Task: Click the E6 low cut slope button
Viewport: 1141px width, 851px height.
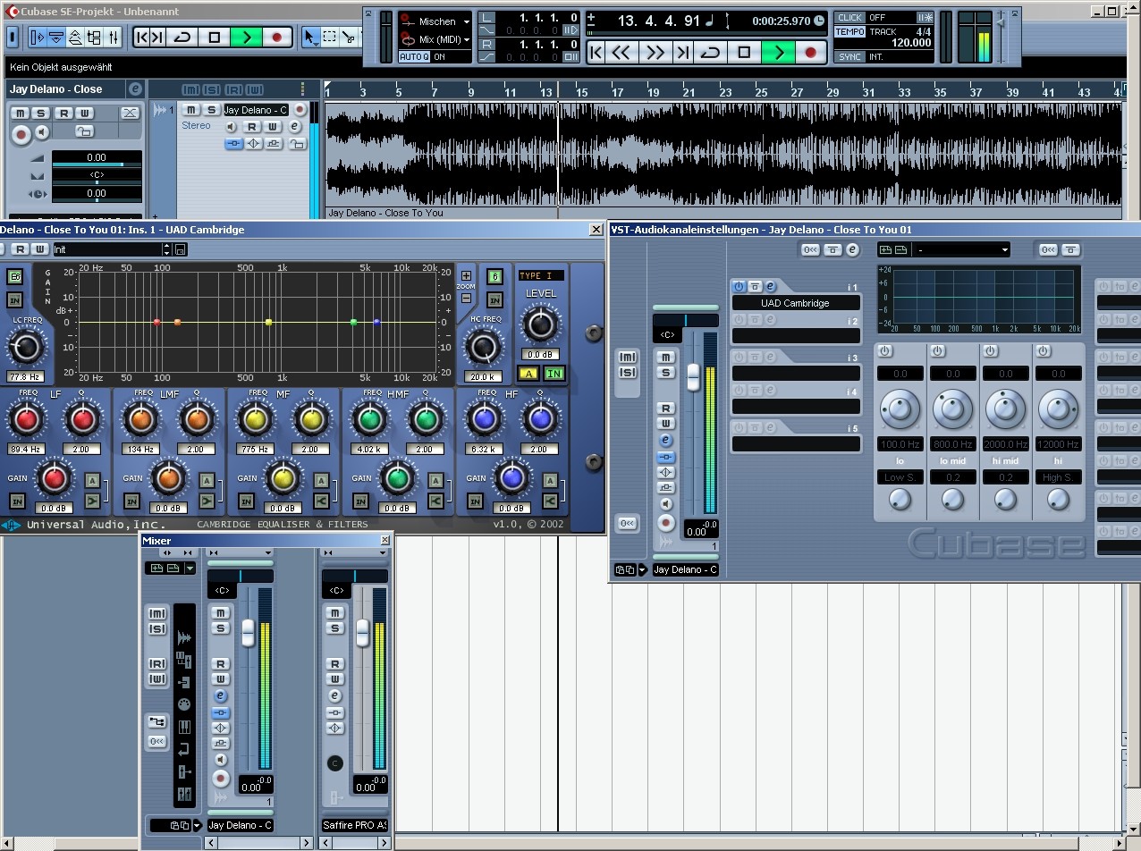Action: point(15,277)
